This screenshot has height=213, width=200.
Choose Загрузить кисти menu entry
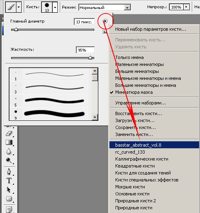pyautogui.click(x=135, y=120)
